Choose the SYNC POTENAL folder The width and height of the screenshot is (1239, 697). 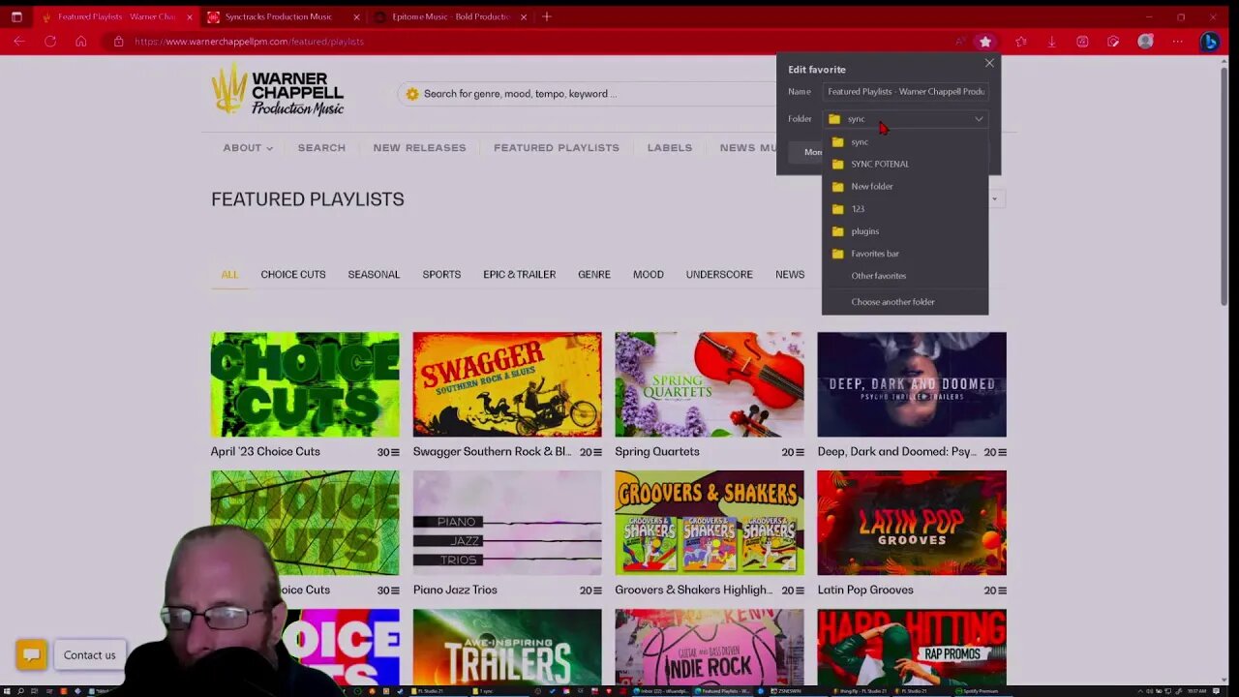[x=905, y=165]
